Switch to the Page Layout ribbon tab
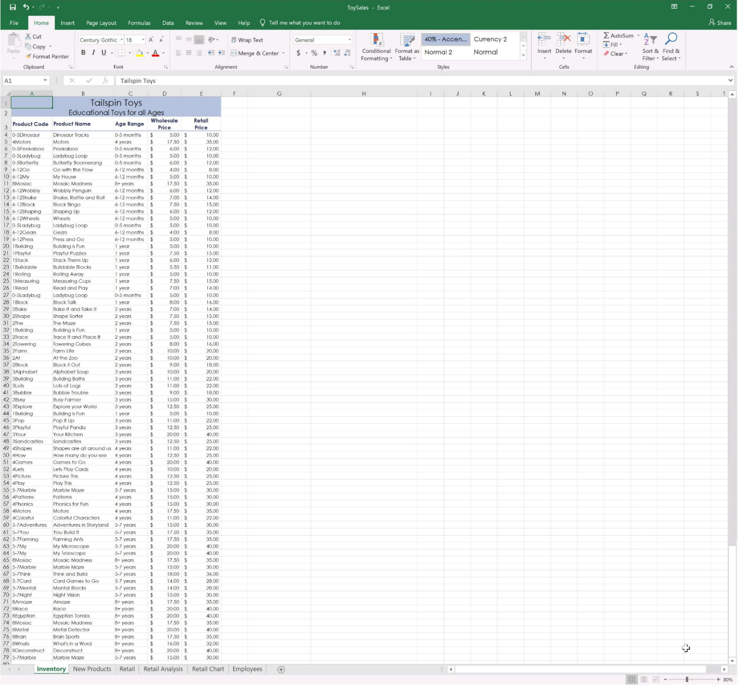This screenshot has width=739, height=686. point(101,23)
